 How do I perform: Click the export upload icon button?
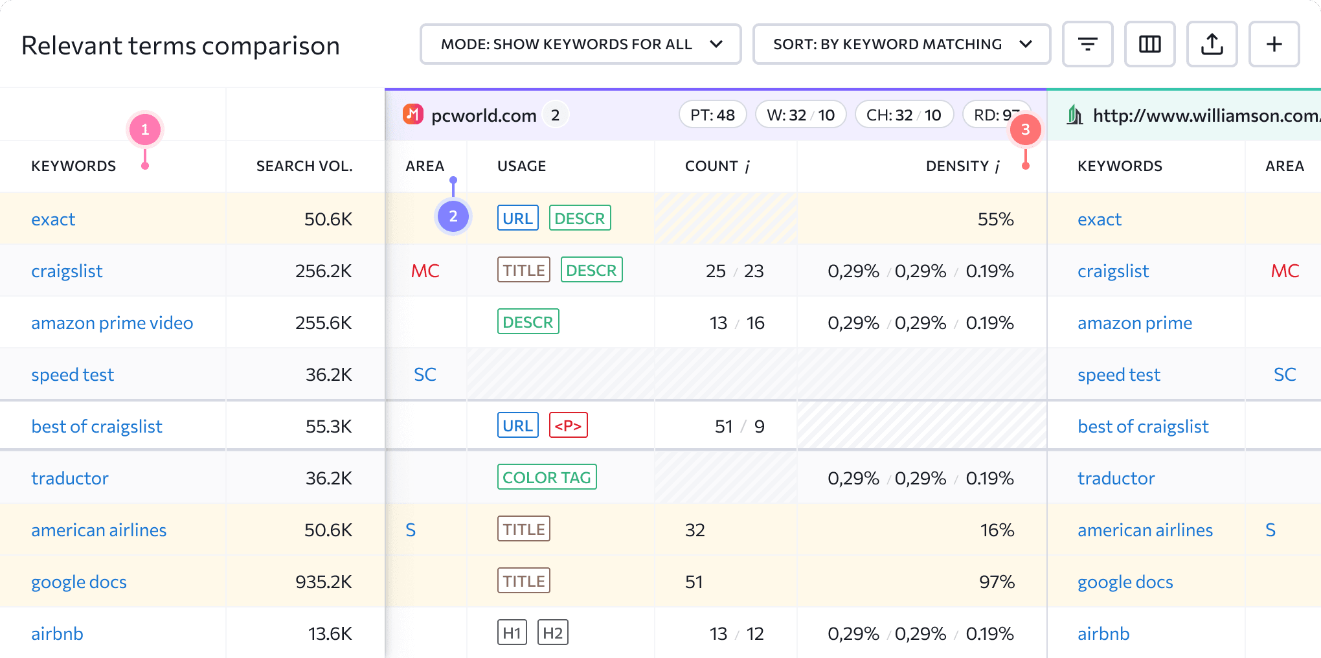(x=1212, y=44)
